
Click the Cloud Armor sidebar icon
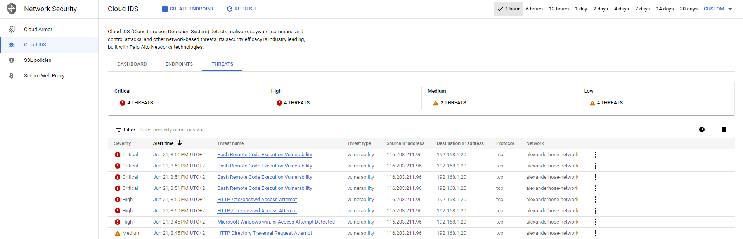(x=12, y=29)
